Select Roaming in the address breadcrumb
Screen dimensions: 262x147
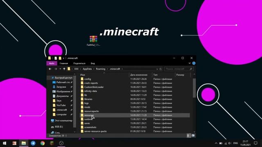[100, 69]
